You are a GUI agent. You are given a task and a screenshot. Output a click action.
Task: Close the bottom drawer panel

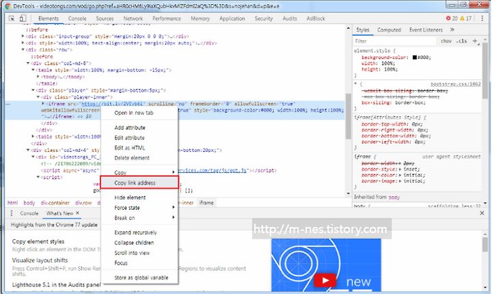tap(482, 213)
